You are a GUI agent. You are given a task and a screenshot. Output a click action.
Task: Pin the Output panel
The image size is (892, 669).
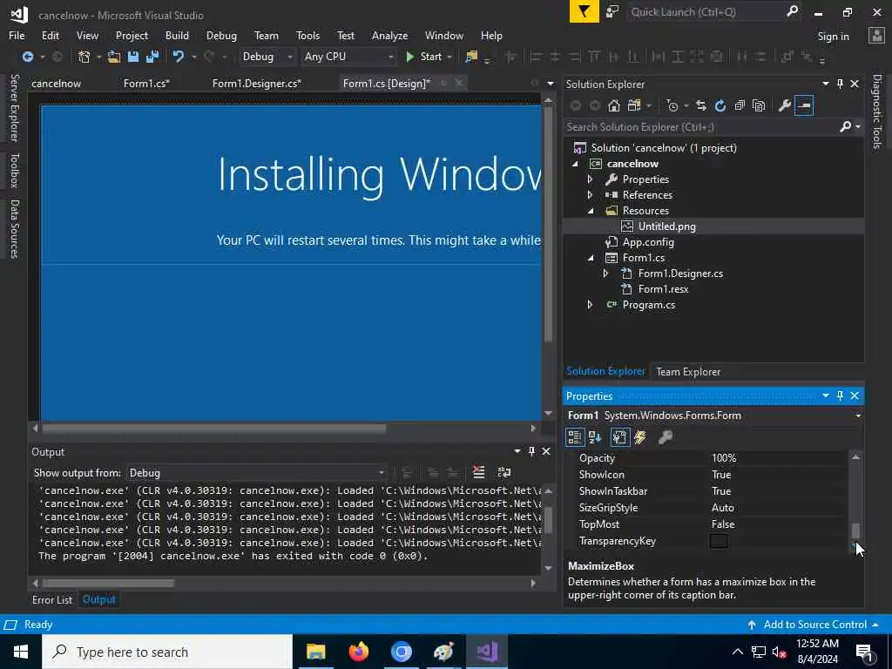(x=532, y=451)
